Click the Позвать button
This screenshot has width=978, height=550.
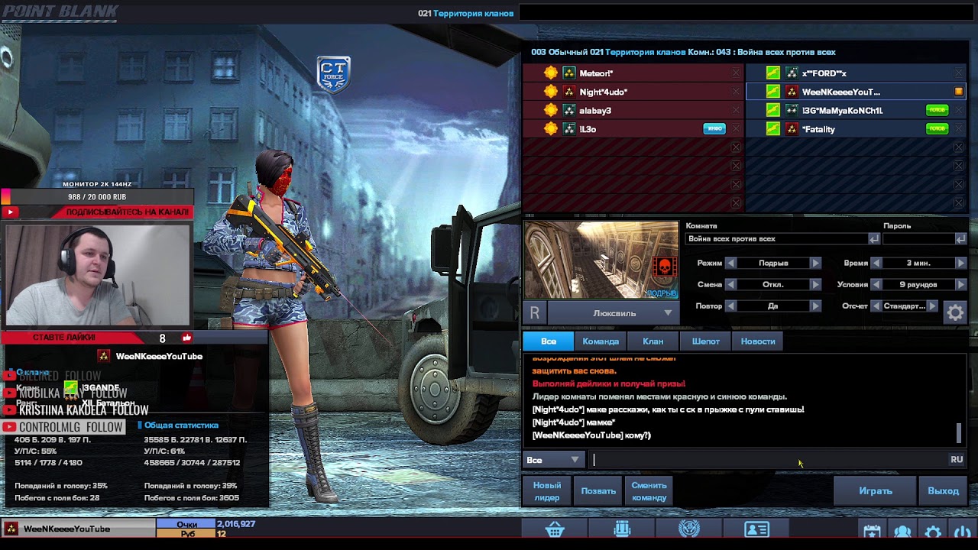click(598, 491)
